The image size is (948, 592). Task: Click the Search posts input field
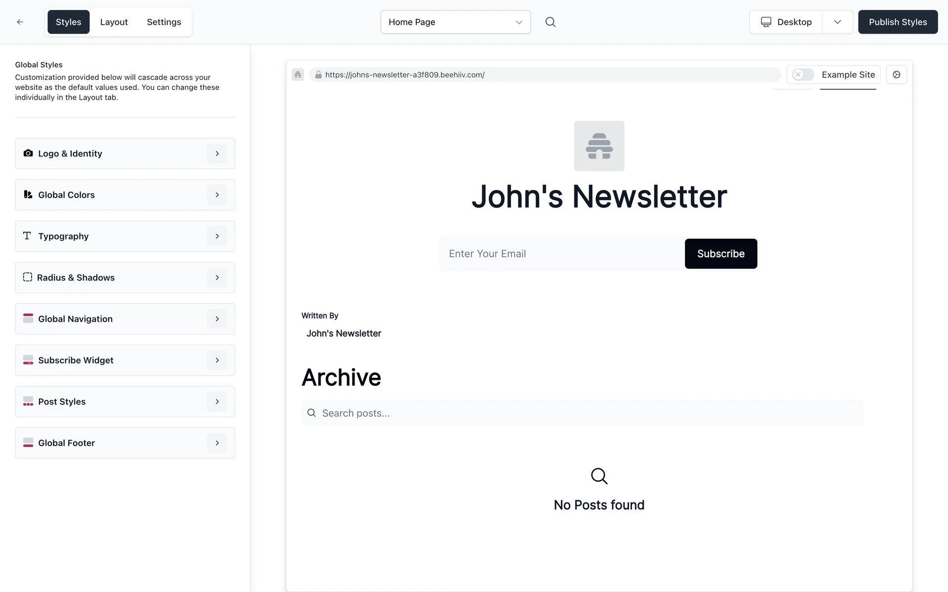pos(588,413)
